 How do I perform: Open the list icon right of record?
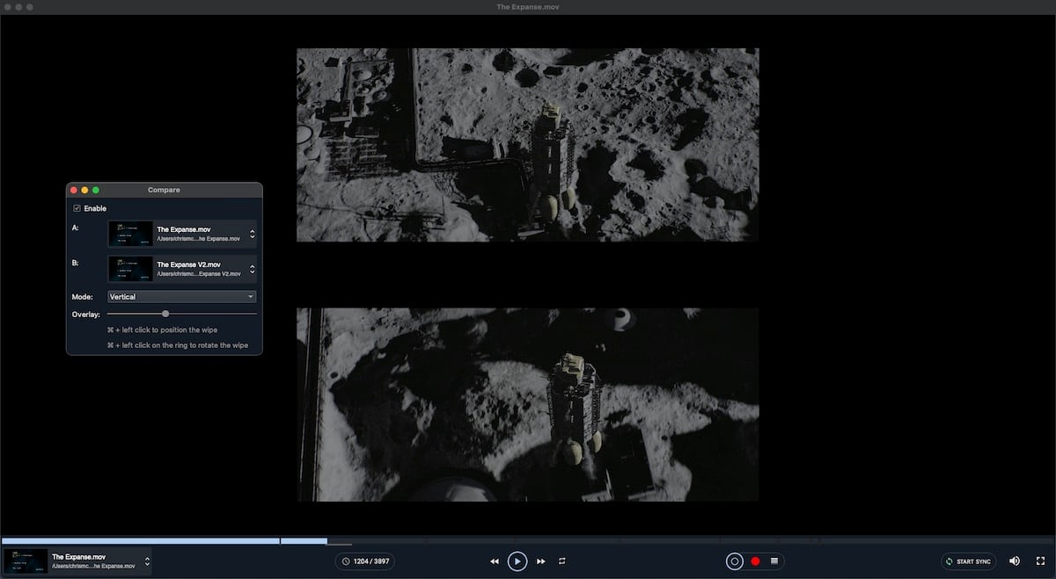coord(774,561)
